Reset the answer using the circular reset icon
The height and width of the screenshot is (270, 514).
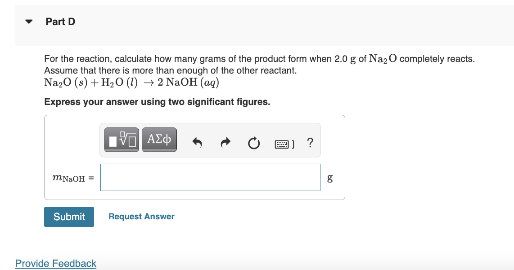point(254,143)
